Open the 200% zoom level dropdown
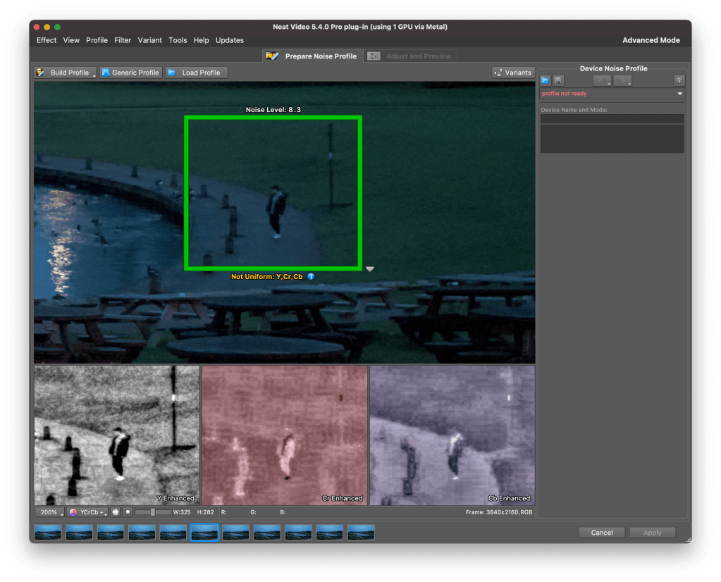Screen dimensions: 721x582 point(49,512)
